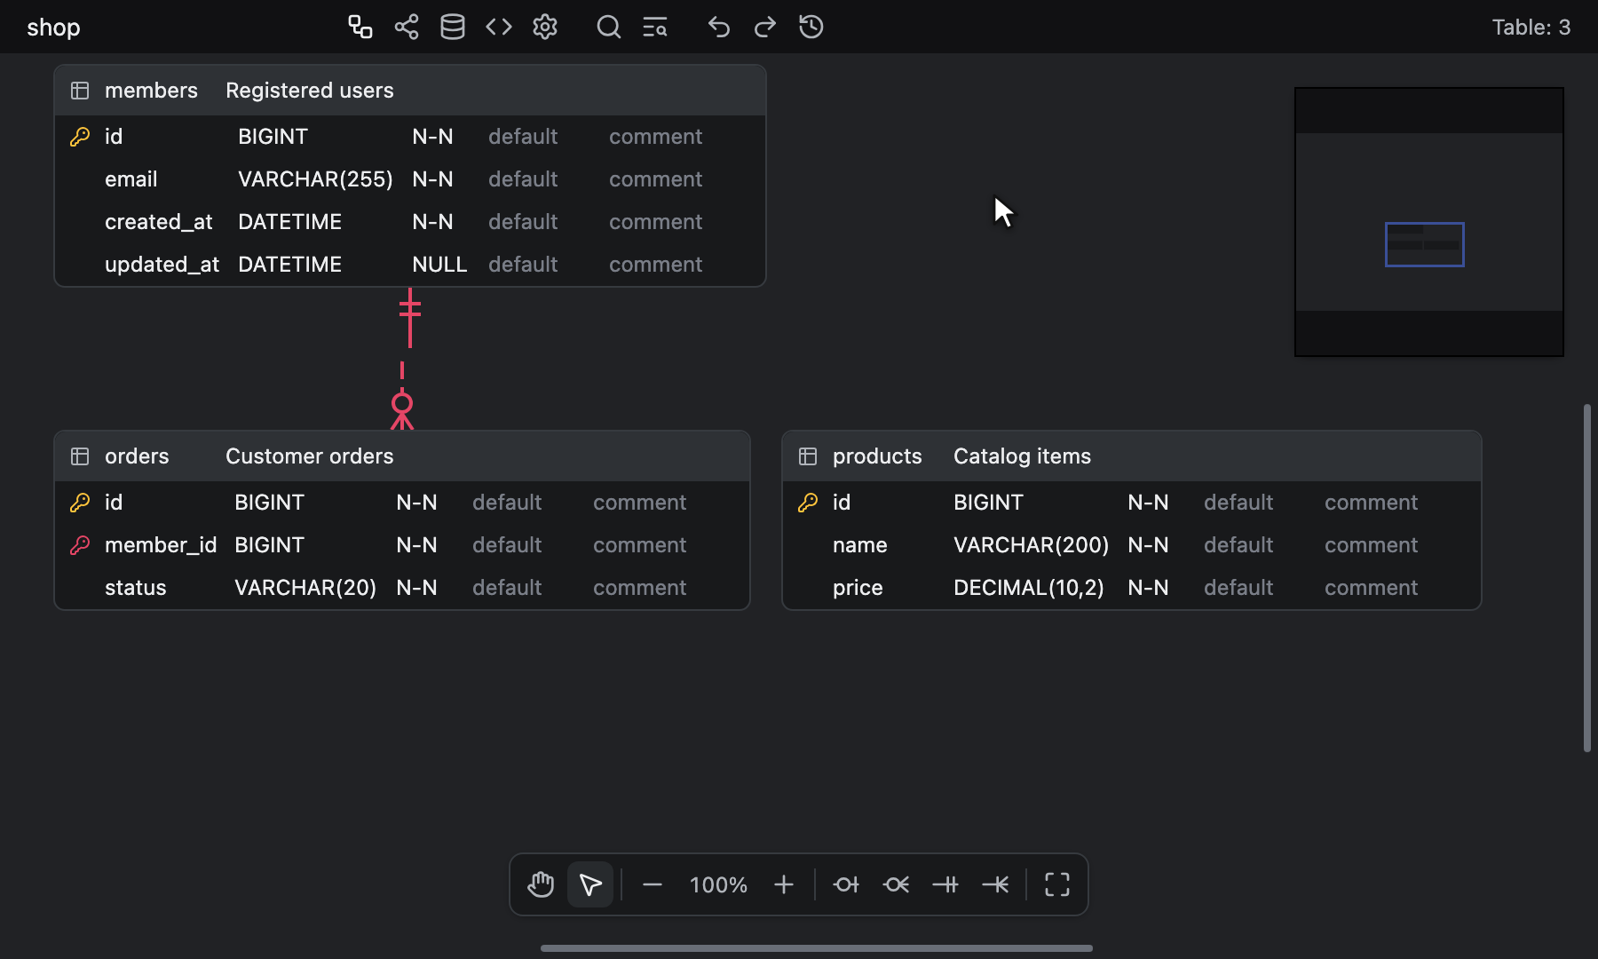Open the settings gear icon
Screen dimensions: 1598x959
click(545, 27)
